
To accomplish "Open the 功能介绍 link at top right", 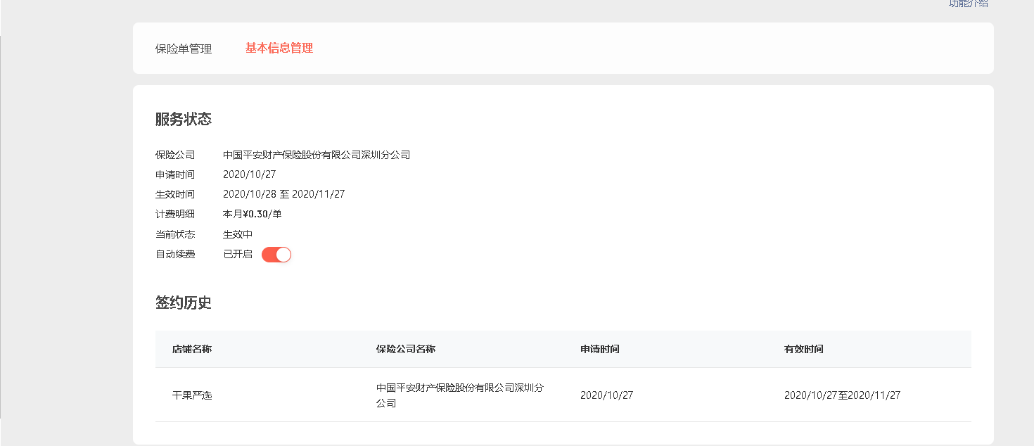I will pos(969,4).
